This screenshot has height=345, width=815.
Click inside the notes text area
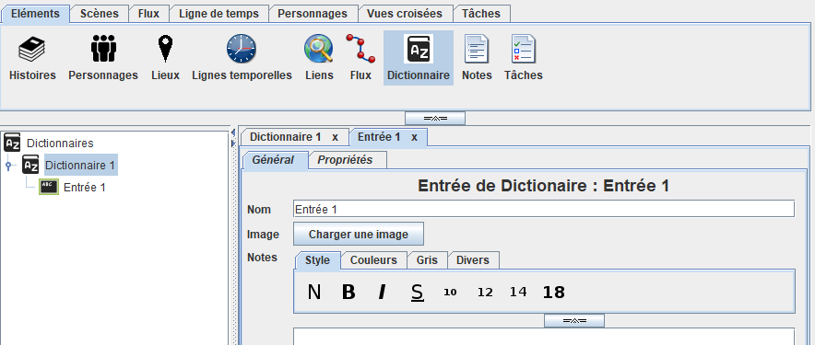544,336
